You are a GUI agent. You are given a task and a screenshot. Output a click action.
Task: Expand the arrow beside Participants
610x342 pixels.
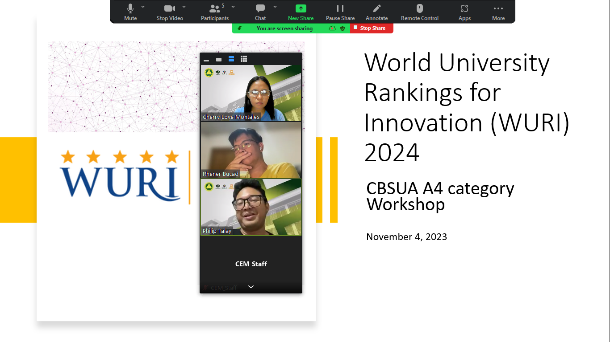(x=233, y=7)
